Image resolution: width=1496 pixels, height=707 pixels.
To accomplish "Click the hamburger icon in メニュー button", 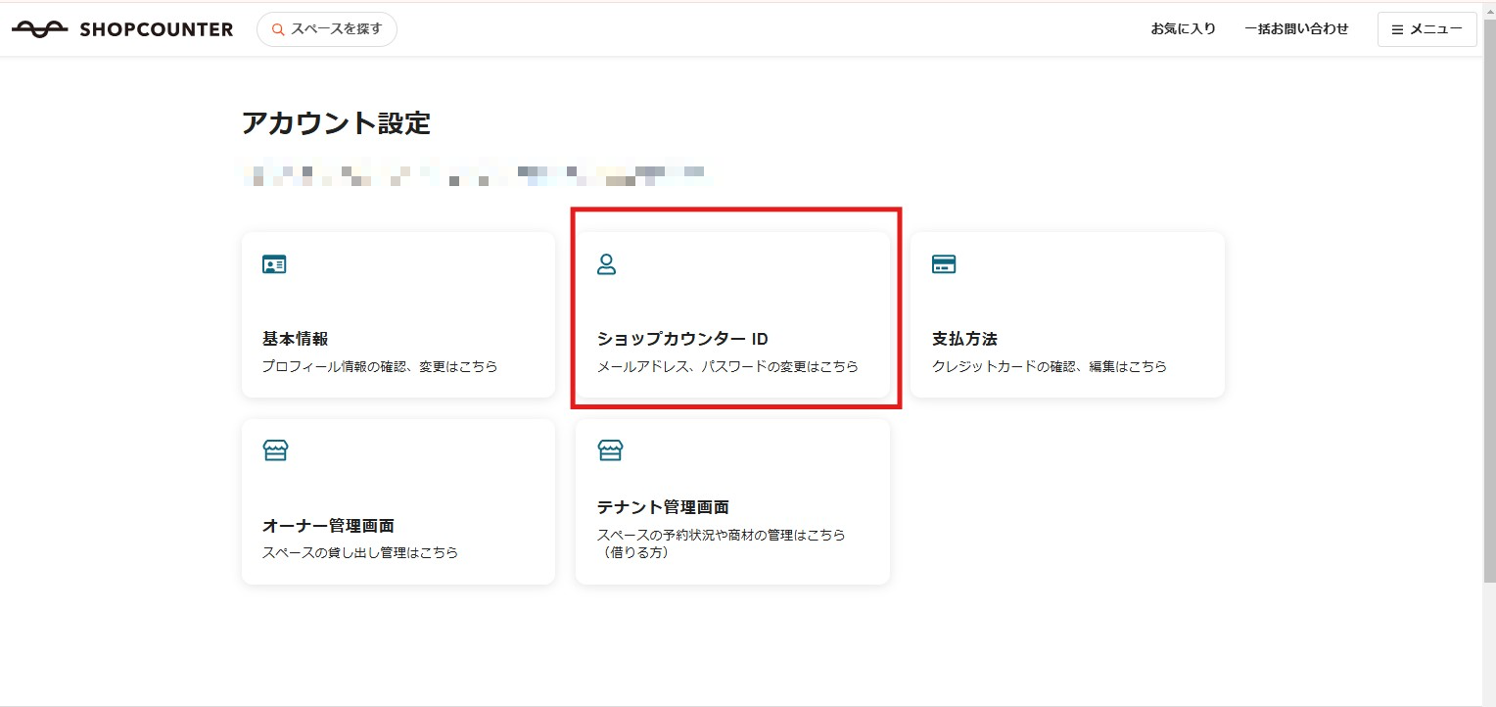I will pos(1397,29).
